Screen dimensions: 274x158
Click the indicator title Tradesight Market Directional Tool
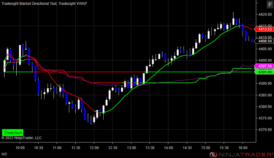[29, 3]
